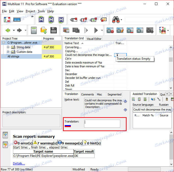Open the File menu

4,11
